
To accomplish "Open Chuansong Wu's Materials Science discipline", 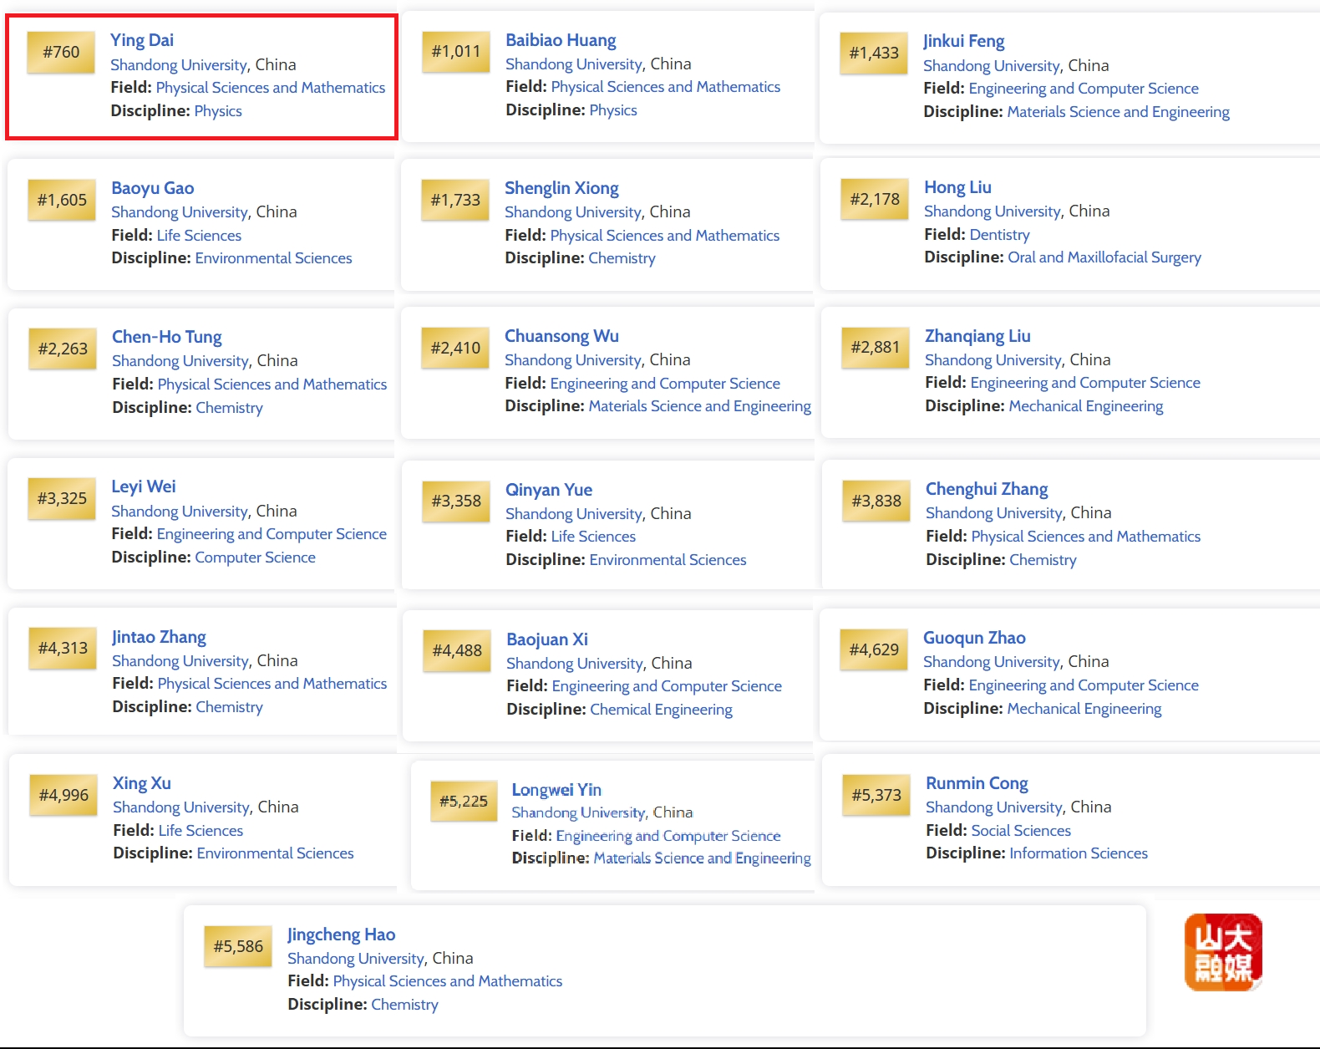I will [699, 406].
